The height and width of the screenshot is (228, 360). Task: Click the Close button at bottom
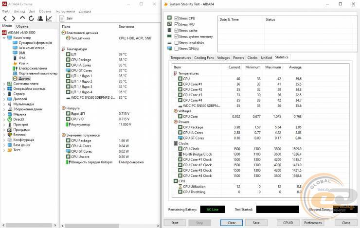tap(346, 223)
